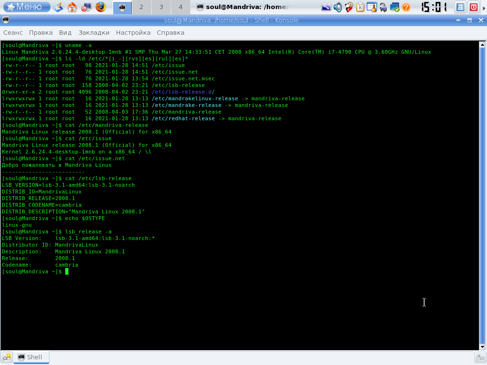Screen dimensions: 487x365
Task: Click the 'Distributor ID: MandrivaLinux' line
Action: (x=50, y=245)
